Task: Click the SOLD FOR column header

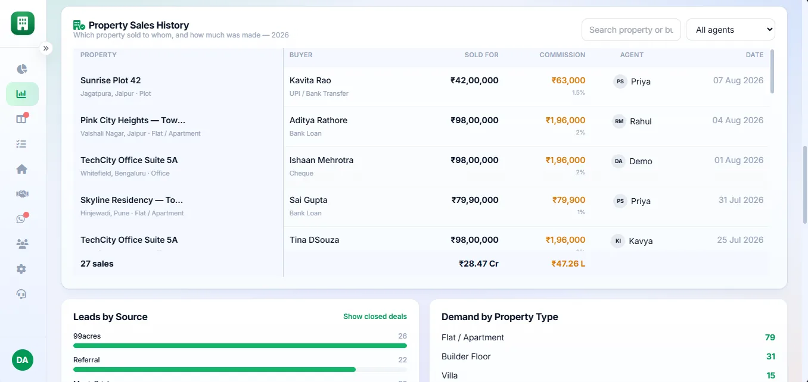Action: 481,55
